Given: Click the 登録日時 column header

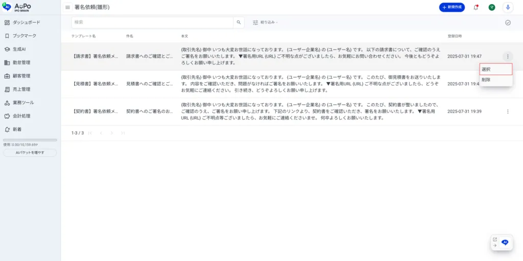Looking at the screenshot, I should pos(455,36).
